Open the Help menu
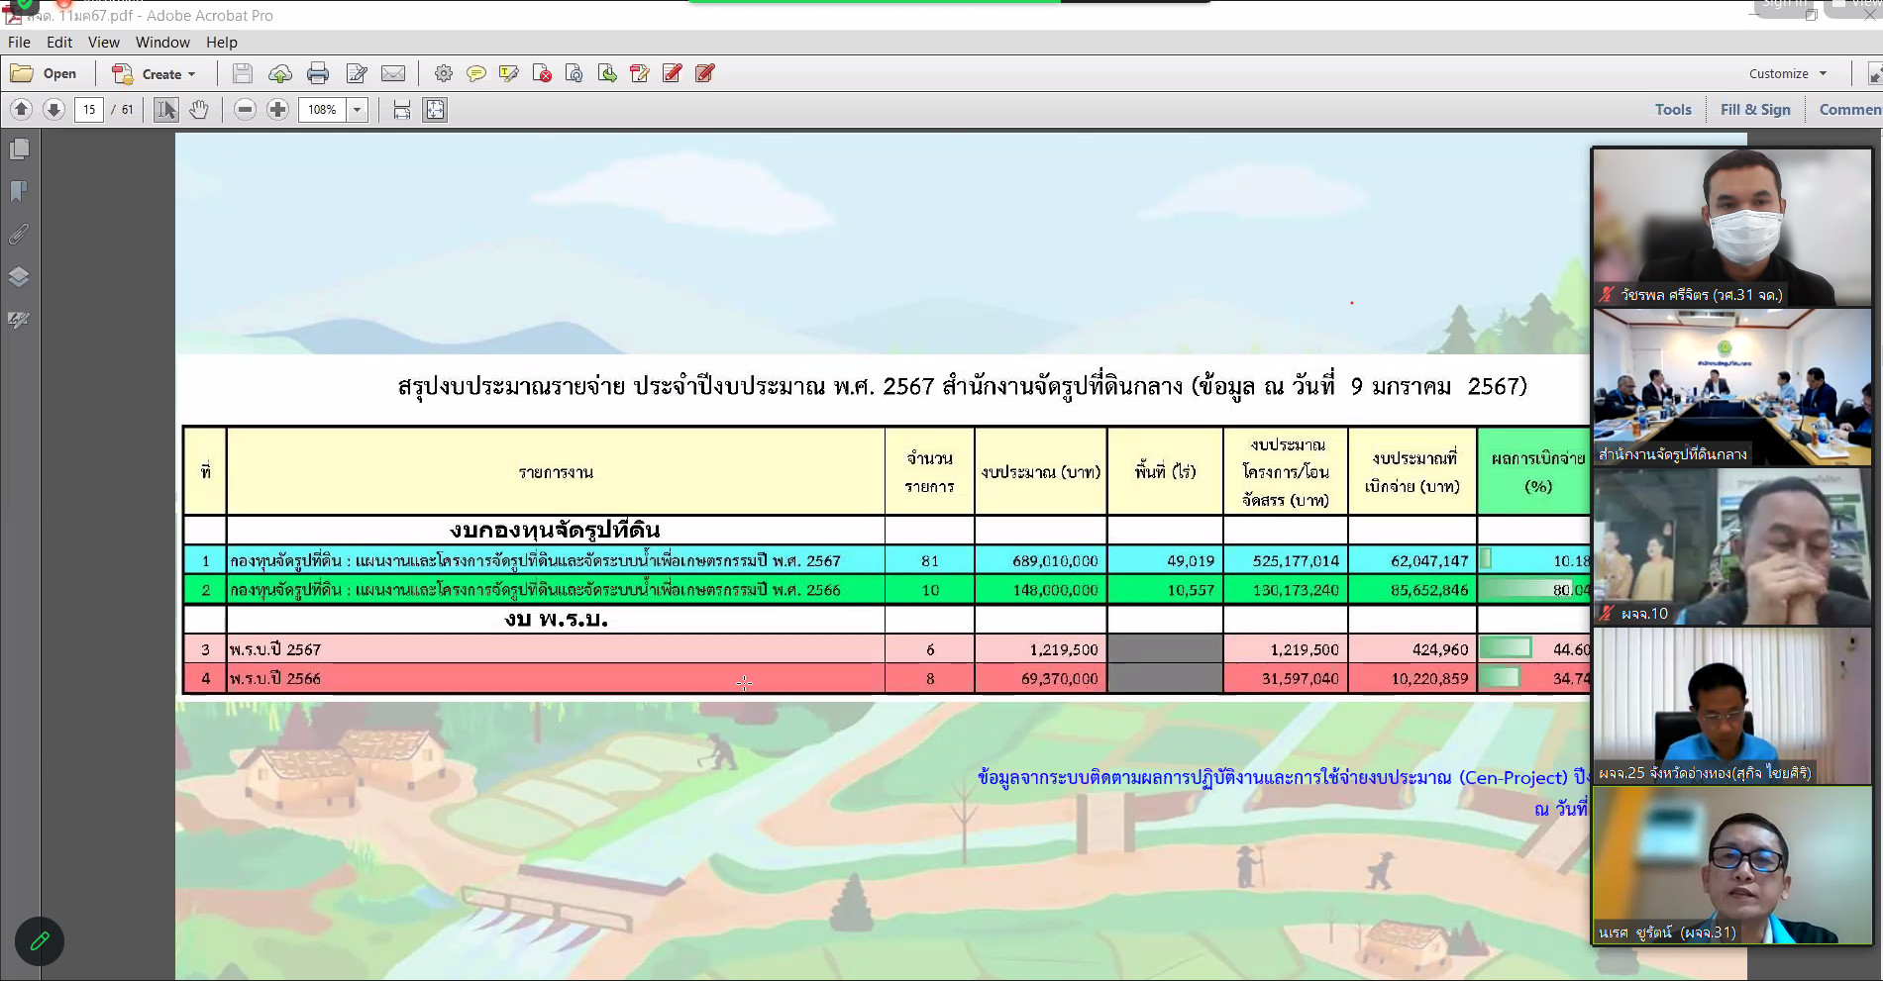 click(222, 42)
